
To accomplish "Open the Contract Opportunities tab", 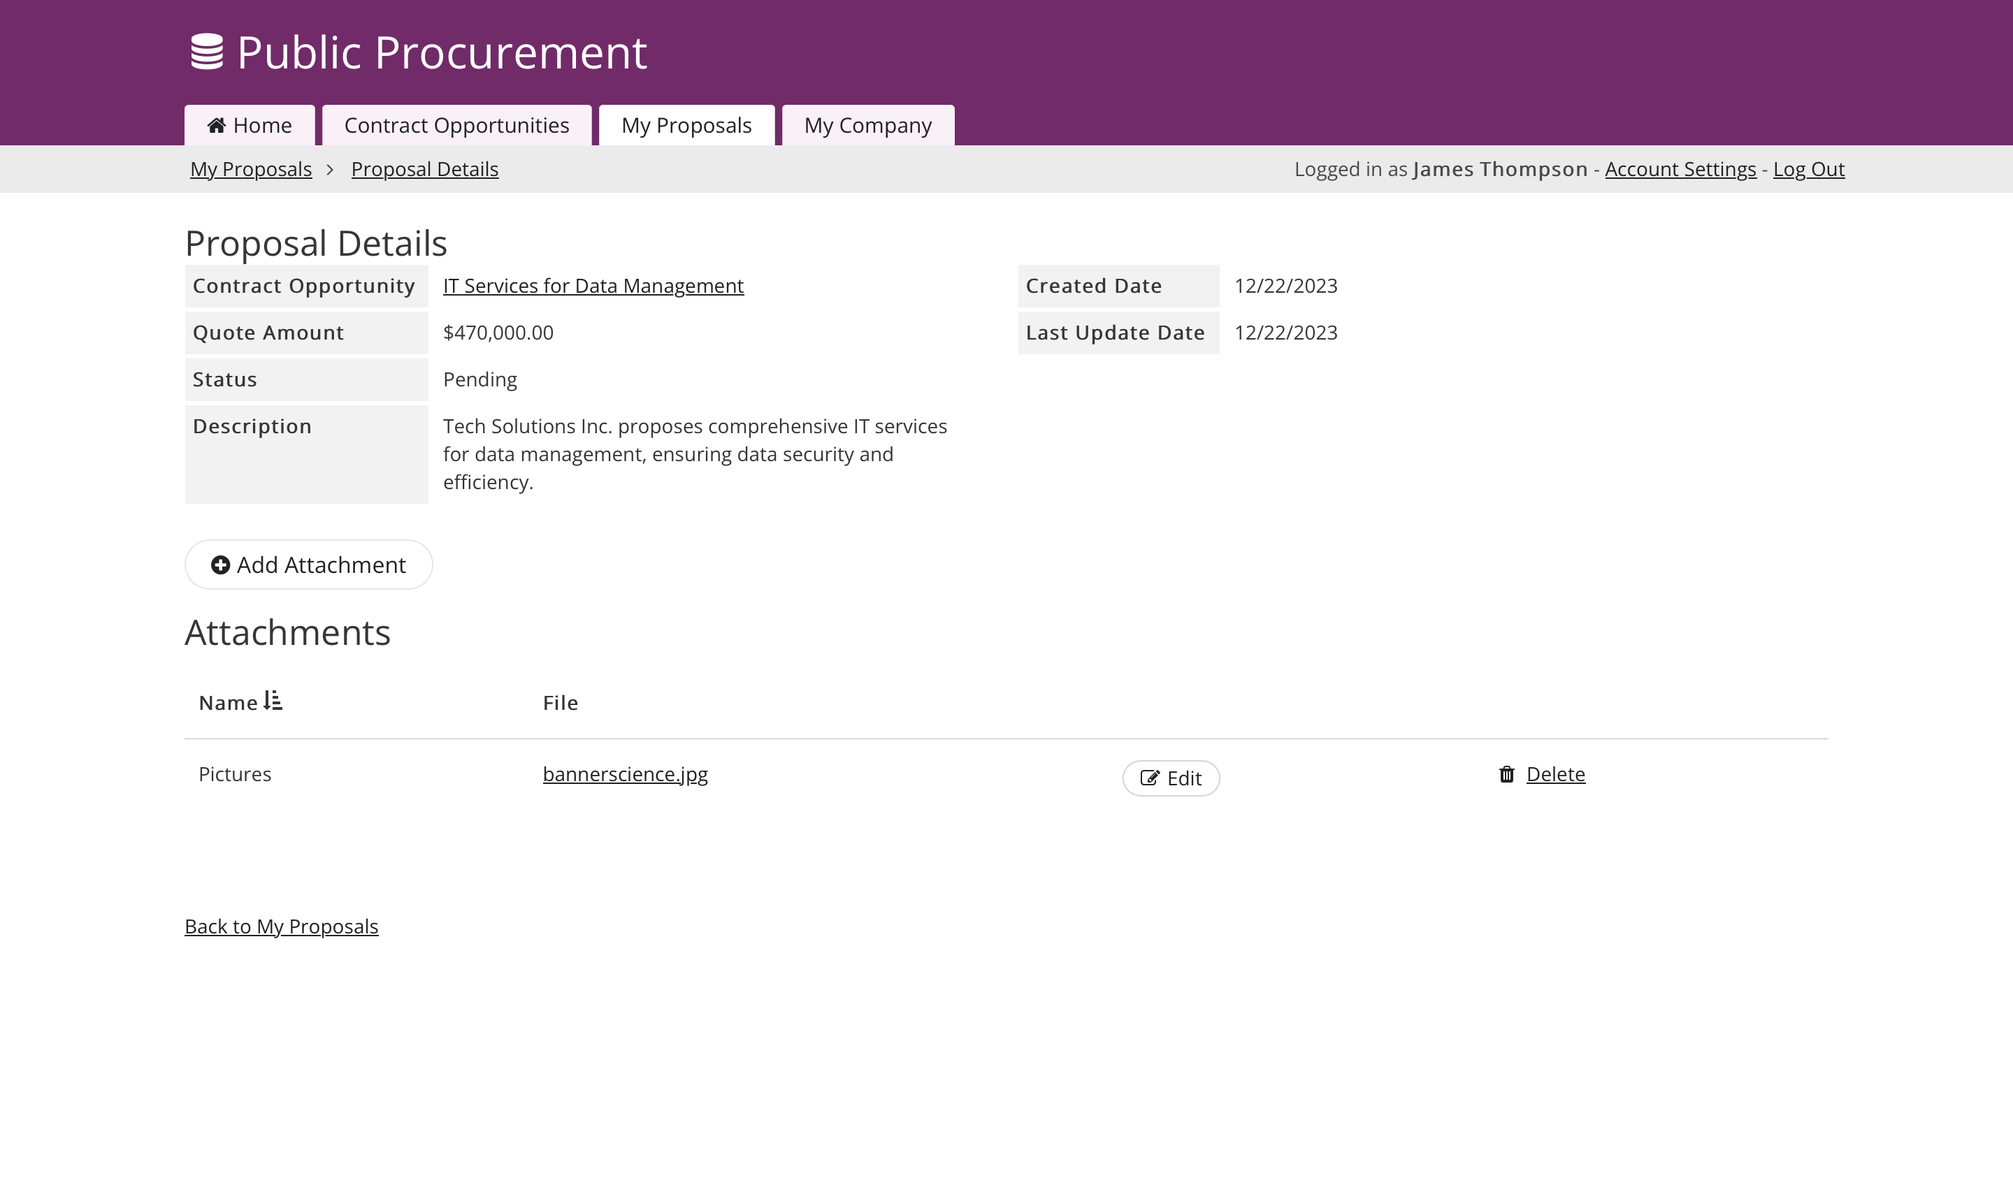I will coord(456,125).
